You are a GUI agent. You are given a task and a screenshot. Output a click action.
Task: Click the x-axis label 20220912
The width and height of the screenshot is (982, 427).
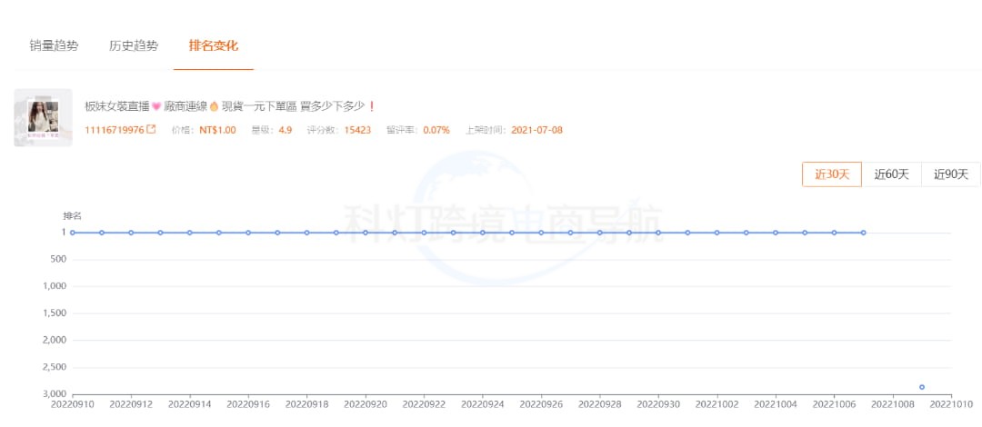tap(131, 404)
